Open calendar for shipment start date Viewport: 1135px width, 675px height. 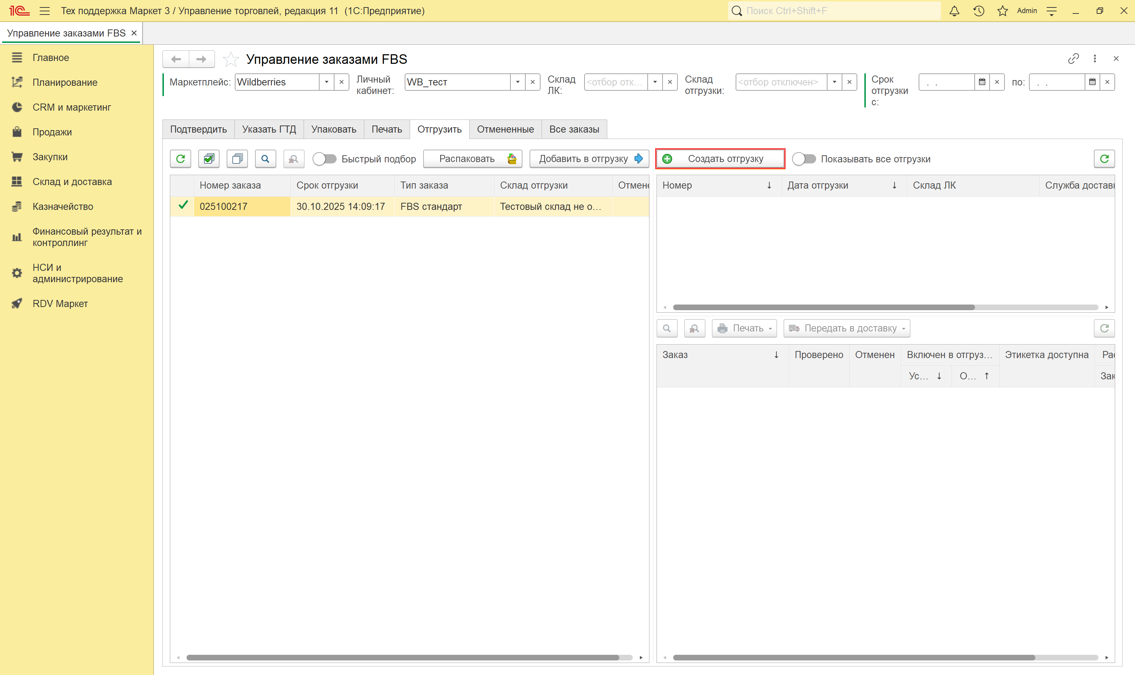point(982,82)
